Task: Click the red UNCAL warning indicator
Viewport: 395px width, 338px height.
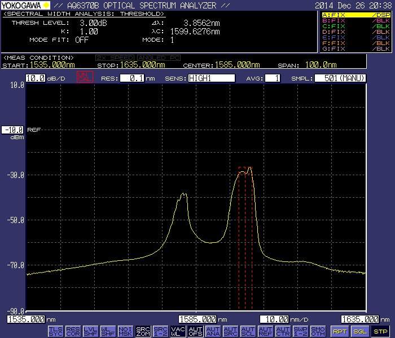Action: coord(83,78)
